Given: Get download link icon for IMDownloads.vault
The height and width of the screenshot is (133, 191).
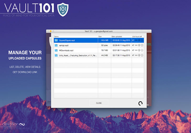Looking at the screenshot, I should (136, 50).
